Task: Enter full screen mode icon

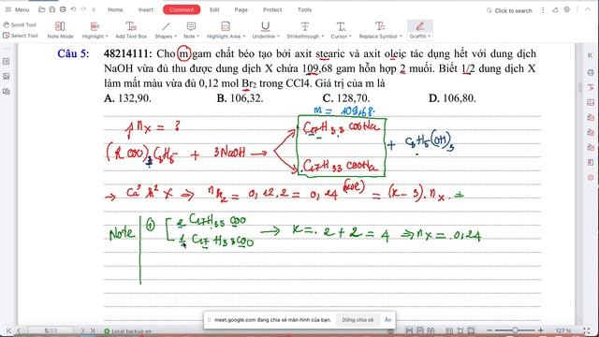Action: pyautogui.click(x=587, y=330)
